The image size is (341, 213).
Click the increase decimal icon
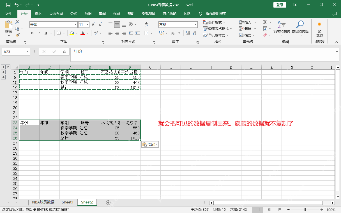[x=188, y=33]
